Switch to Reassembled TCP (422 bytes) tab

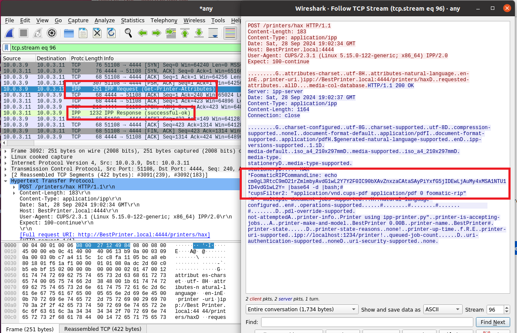[103, 329]
